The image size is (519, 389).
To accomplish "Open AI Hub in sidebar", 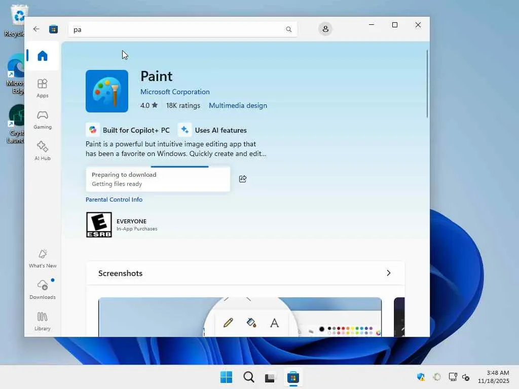I will click(43, 151).
